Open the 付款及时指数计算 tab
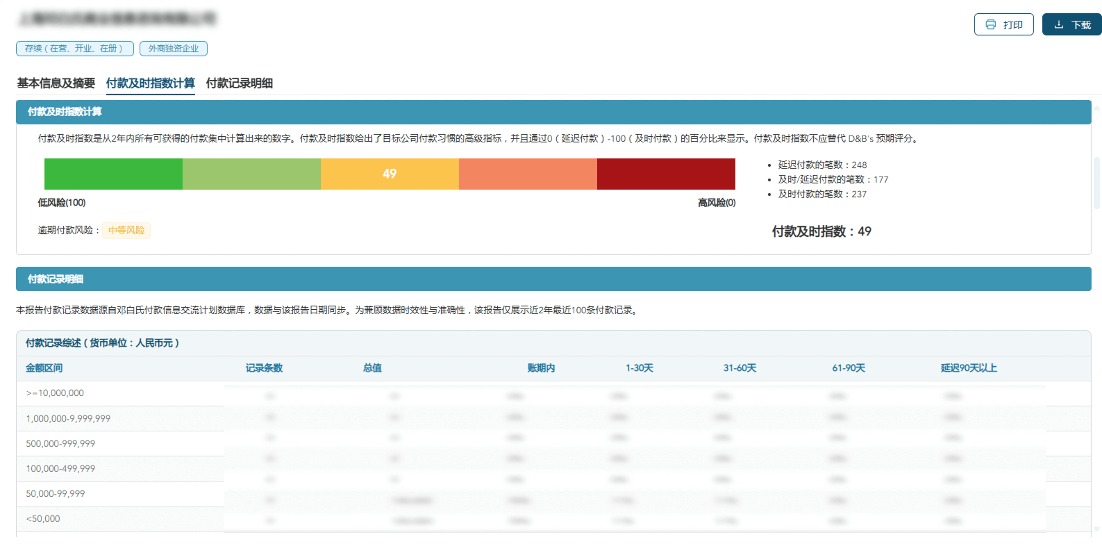 point(150,83)
